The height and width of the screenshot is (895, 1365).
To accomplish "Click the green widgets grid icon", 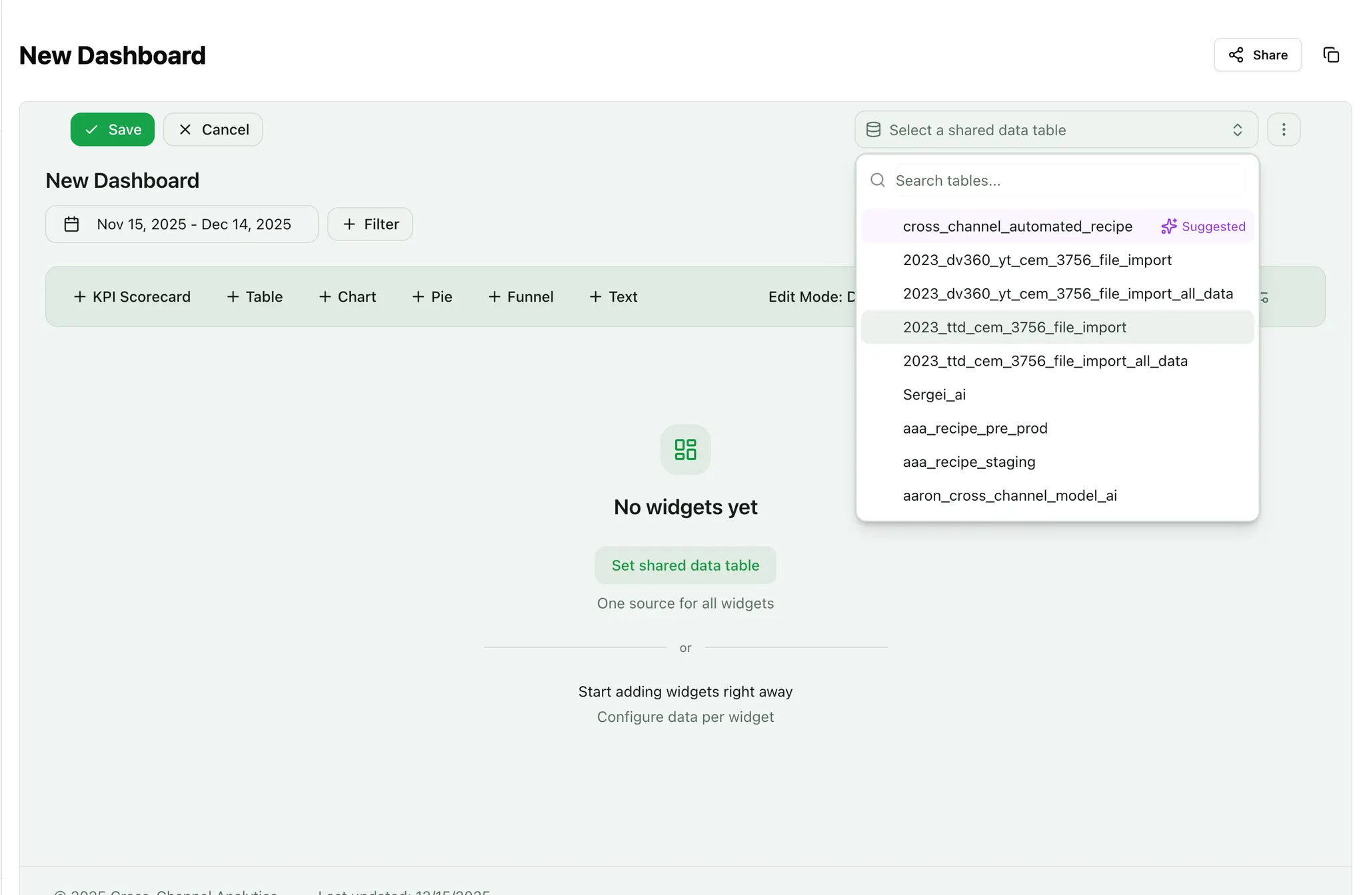I will [x=685, y=449].
